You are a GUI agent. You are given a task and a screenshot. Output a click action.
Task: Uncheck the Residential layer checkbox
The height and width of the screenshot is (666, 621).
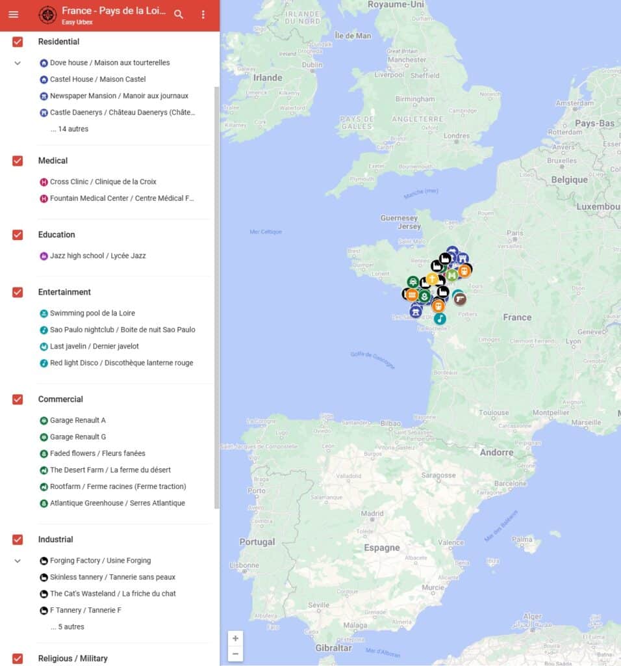point(18,42)
